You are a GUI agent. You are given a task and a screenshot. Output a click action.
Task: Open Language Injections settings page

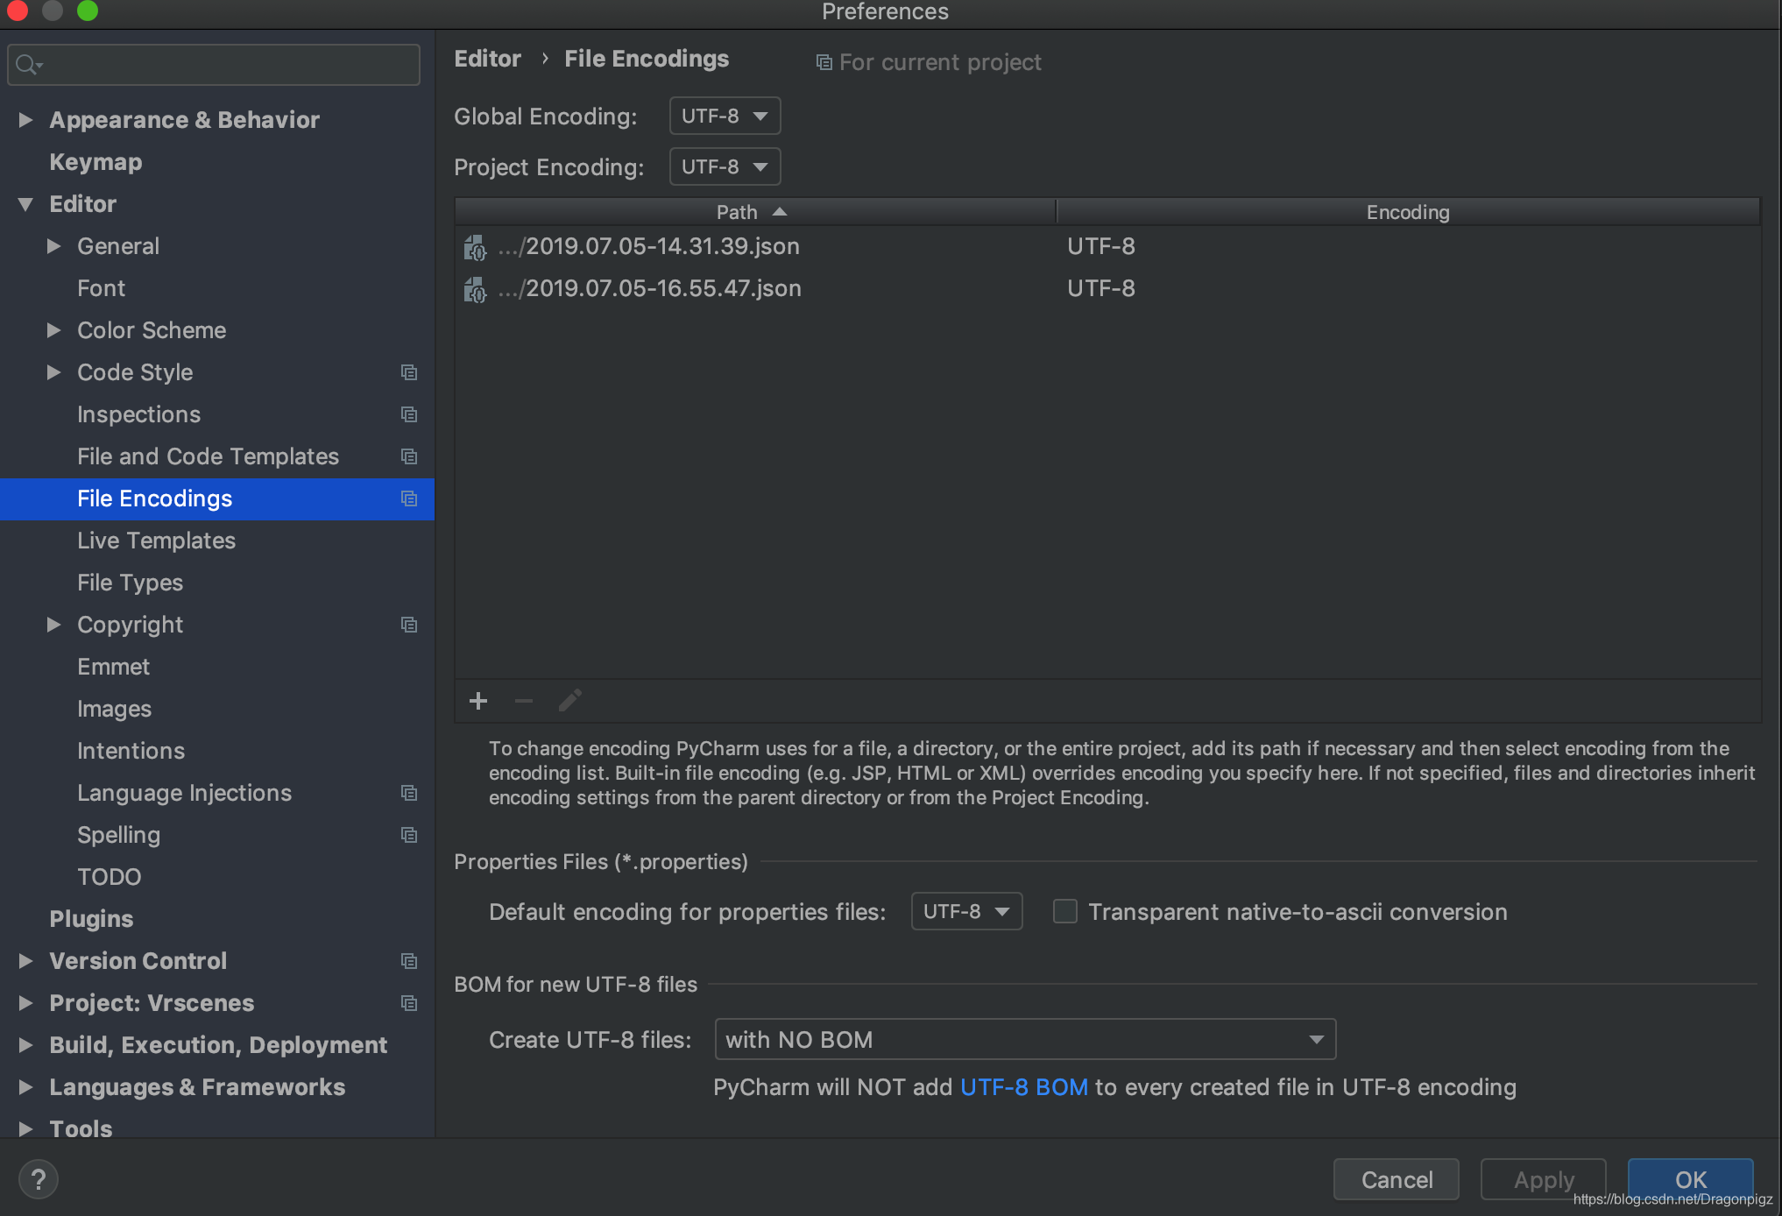[184, 793]
